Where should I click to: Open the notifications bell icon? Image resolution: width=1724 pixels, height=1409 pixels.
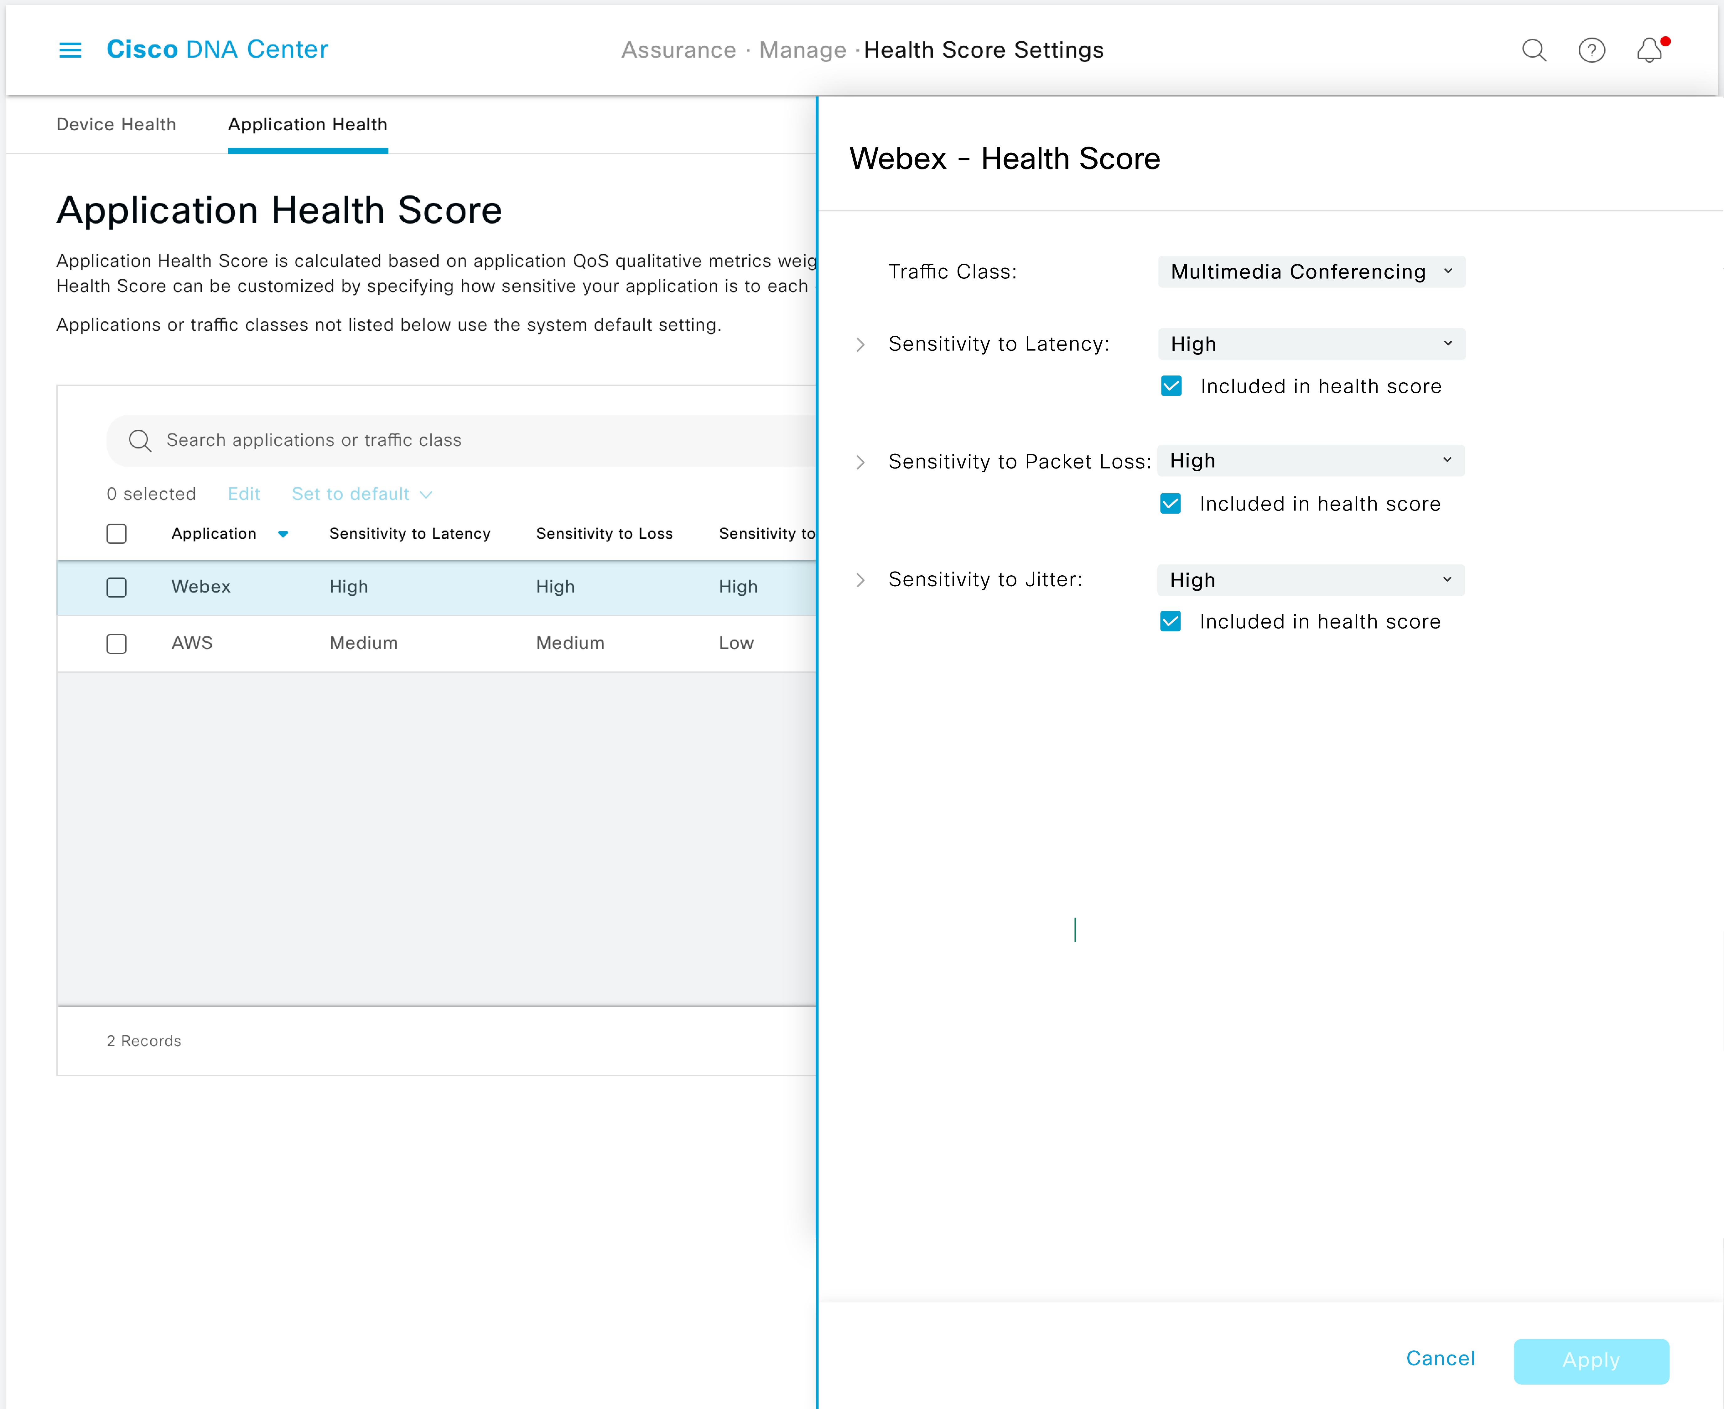pos(1650,50)
